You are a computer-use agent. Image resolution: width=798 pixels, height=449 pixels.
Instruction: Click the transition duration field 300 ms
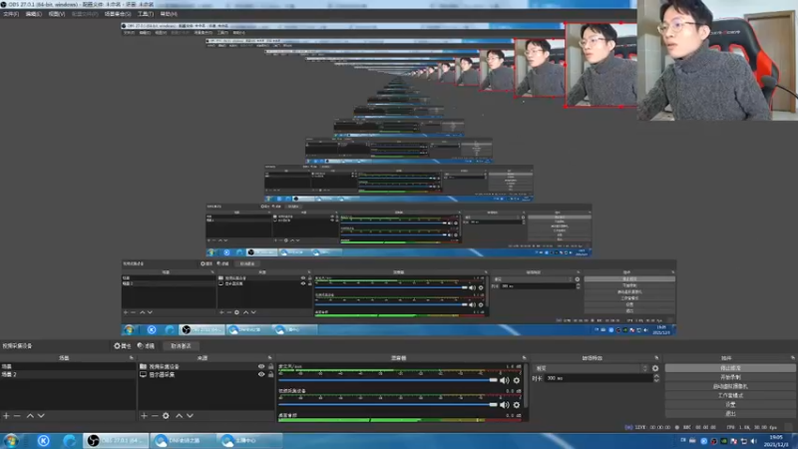click(598, 378)
